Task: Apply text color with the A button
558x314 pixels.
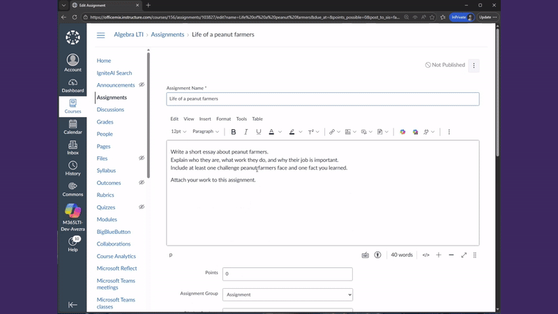Action: tap(271, 132)
